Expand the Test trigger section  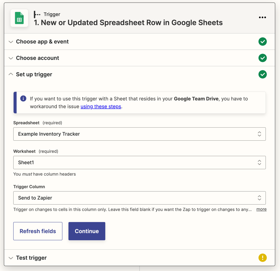coord(11,258)
